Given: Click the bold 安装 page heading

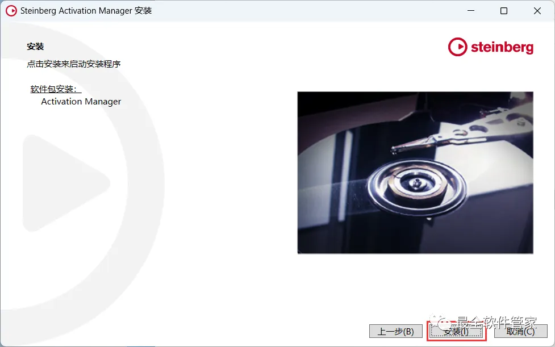Looking at the screenshot, I should [35, 47].
